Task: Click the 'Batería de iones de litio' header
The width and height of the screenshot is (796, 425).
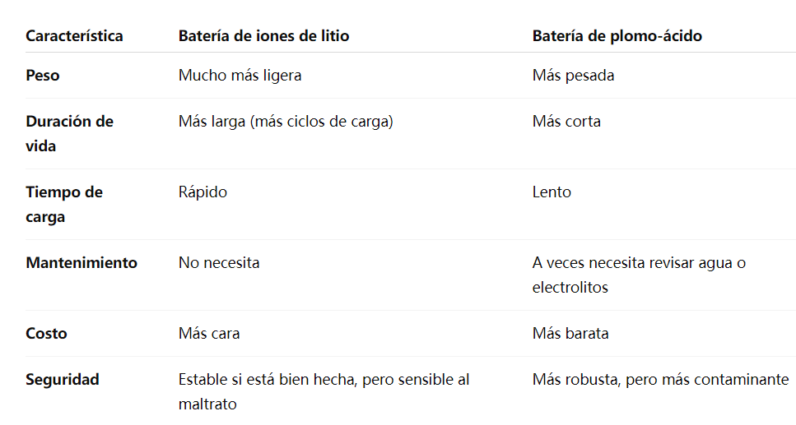Action: [263, 36]
